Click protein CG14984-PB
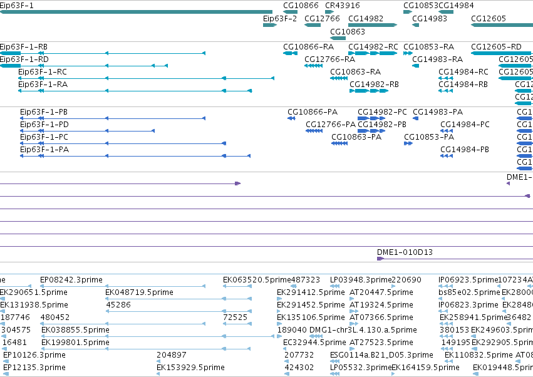 coord(465,150)
